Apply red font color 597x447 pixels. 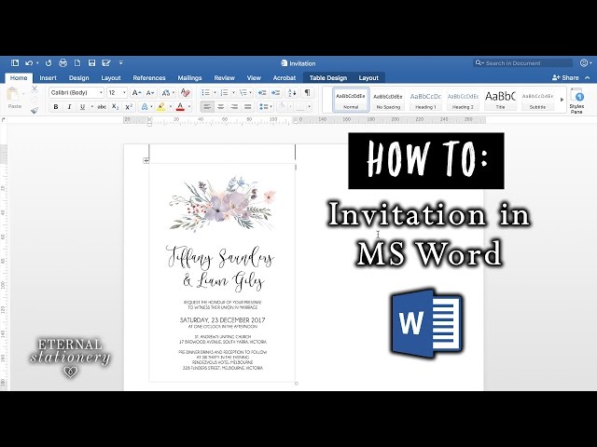[180, 107]
